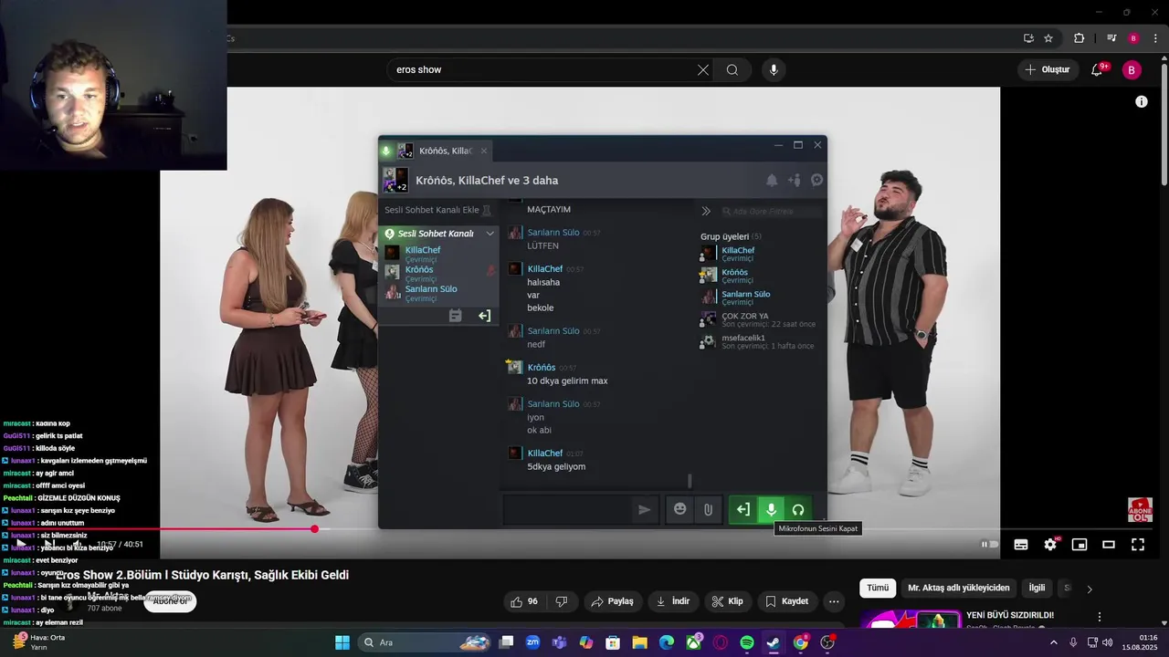Dislike the video

click(562, 601)
